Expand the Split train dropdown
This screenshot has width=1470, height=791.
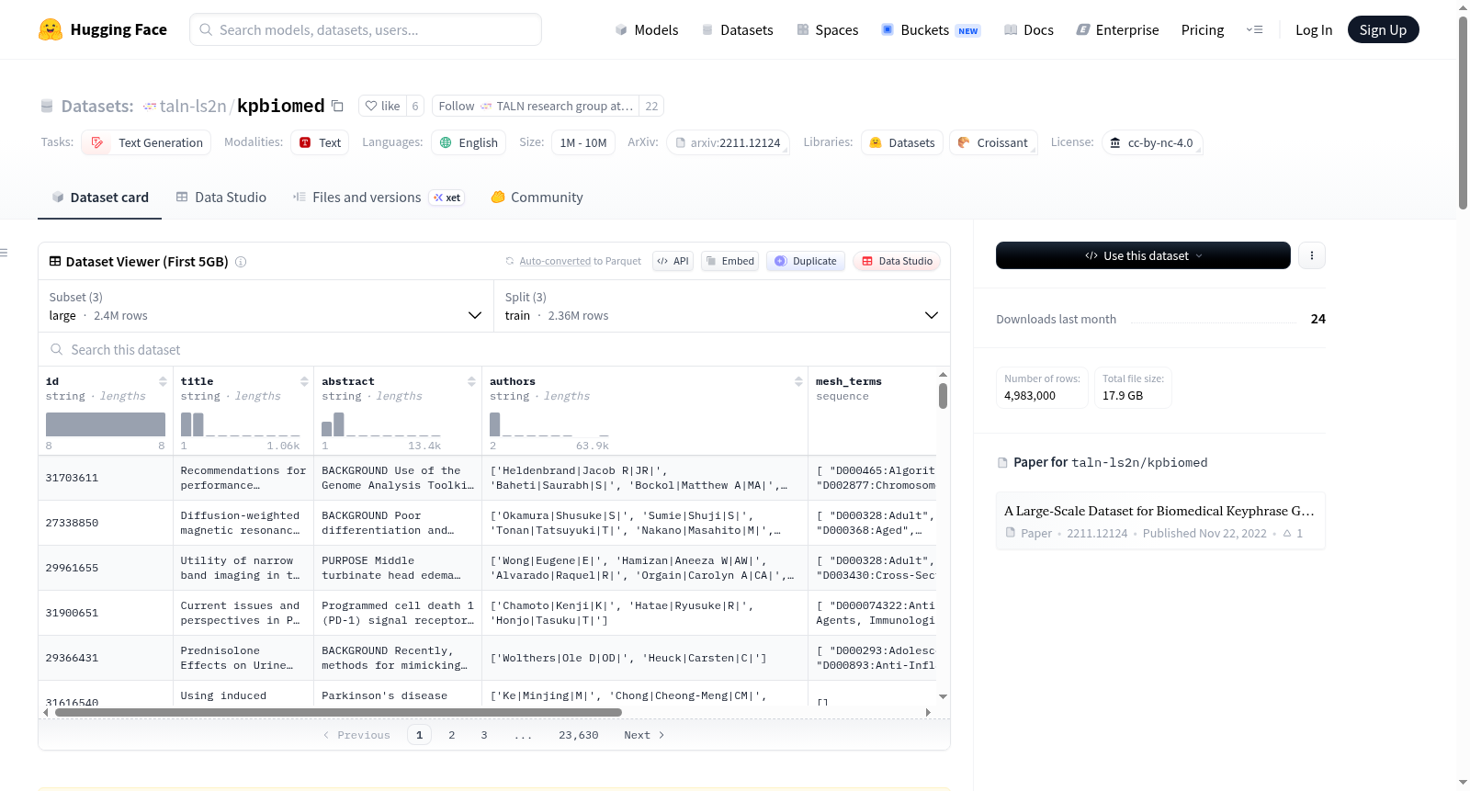[x=722, y=306]
